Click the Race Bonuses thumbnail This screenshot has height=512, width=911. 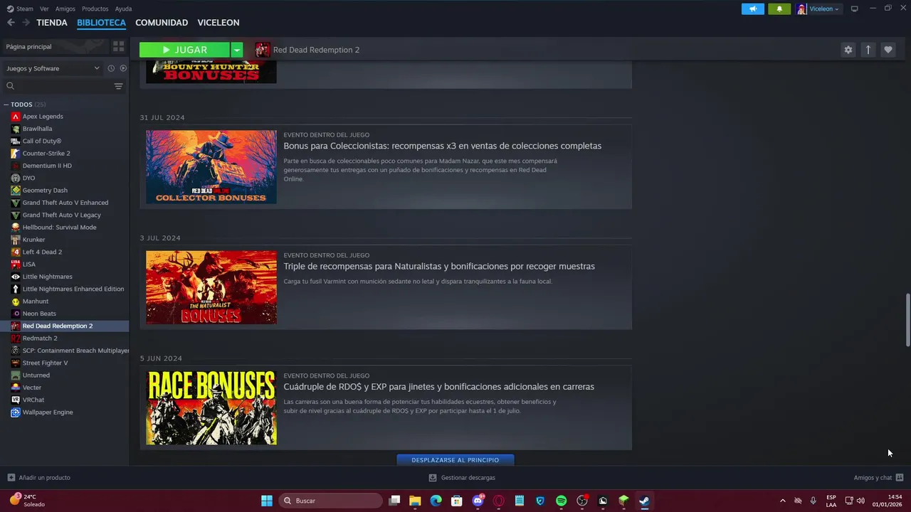click(211, 408)
